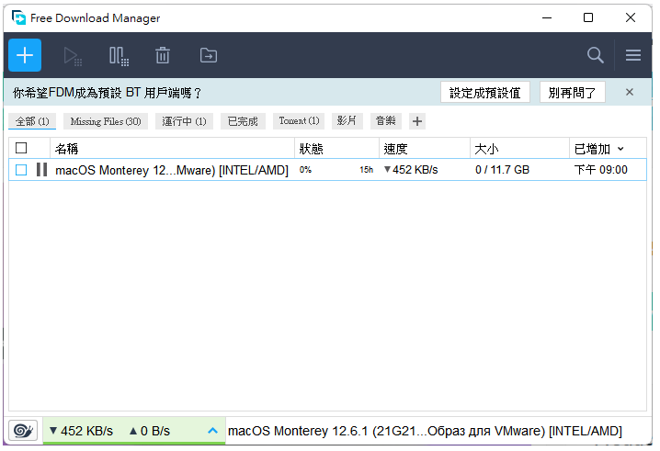Viewport: 660px width, 451px height.
Task: Click status bar download speed 452 KB/s
Action: (x=81, y=431)
